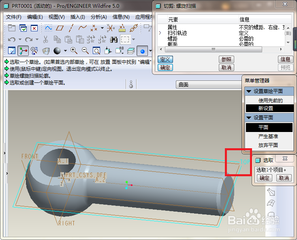The image size is (297, 240).
Task: Click 确定 in the 选取 dialog
Action: (x=264, y=178)
